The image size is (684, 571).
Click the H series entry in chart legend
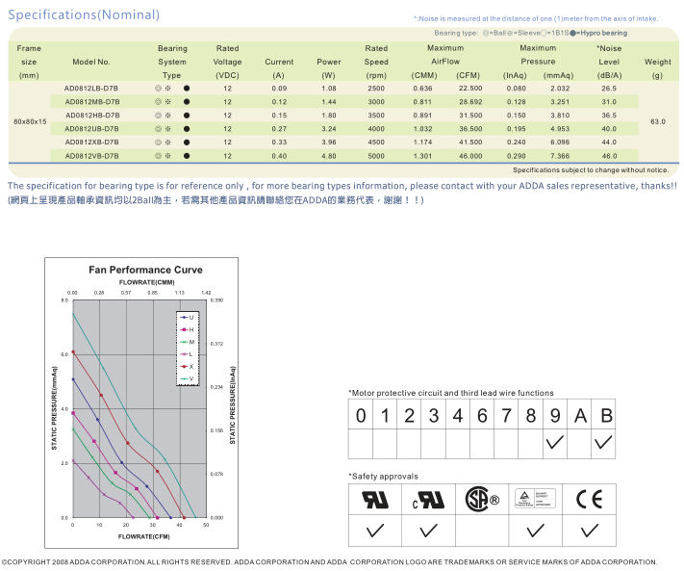click(188, 329)
